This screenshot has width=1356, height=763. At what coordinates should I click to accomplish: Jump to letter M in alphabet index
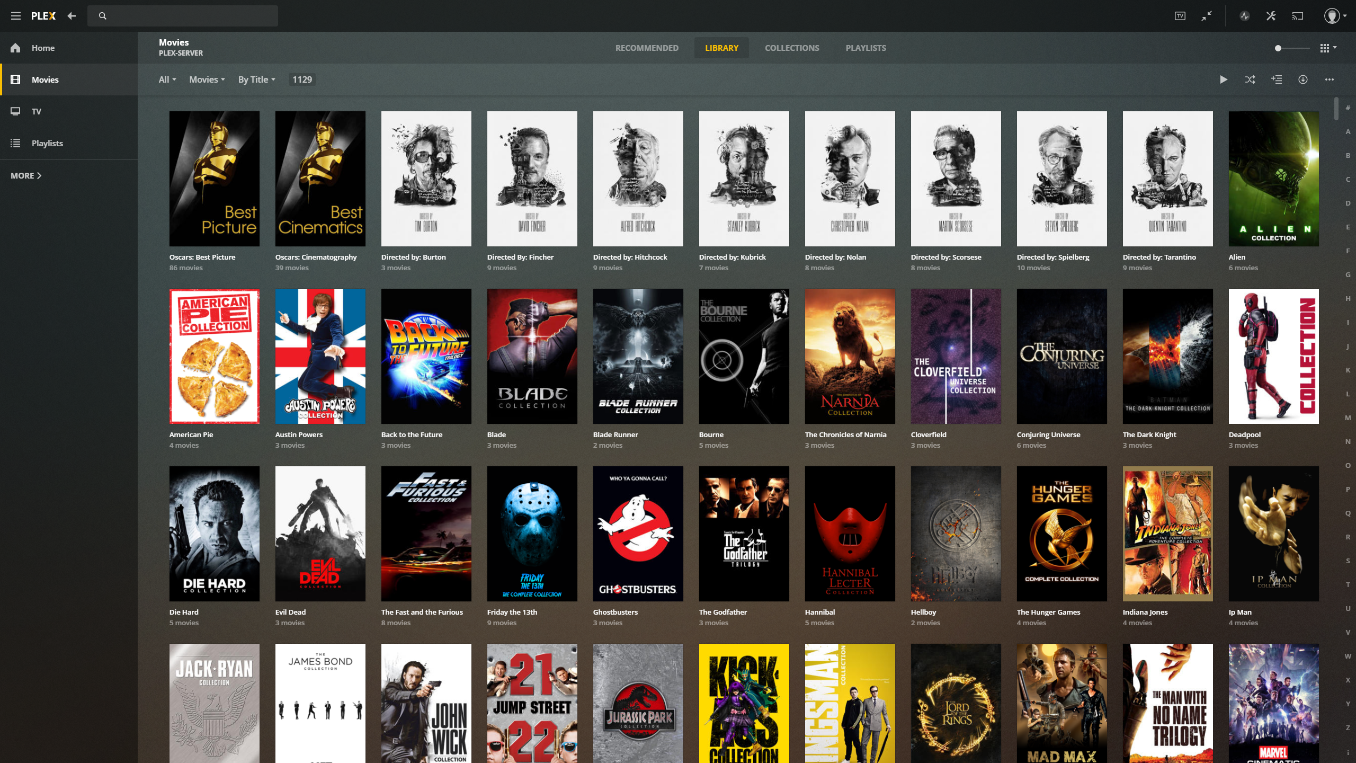[1348, 418]
